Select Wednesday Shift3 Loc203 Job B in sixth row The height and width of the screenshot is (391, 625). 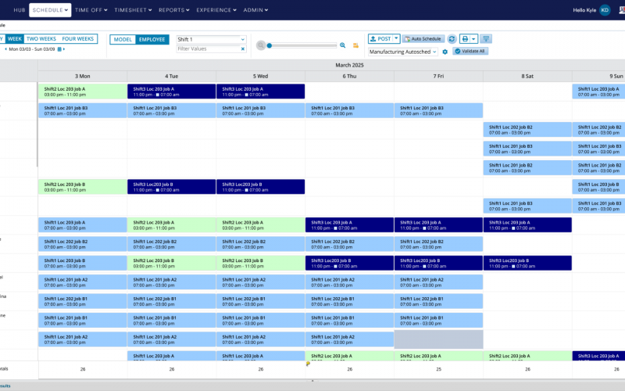coord(260,187)
